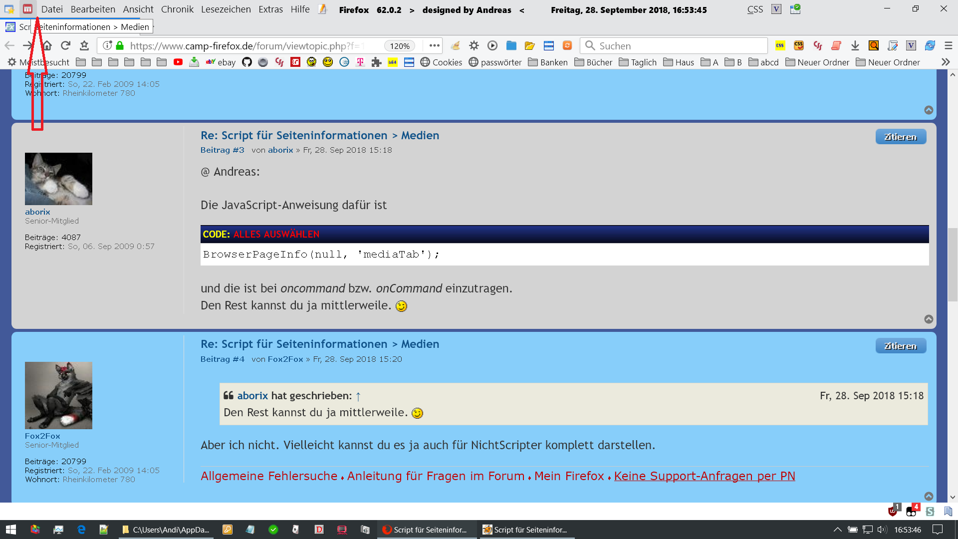Open the Bücher bookmark folder
Viewport: 958px width, 539px height.
pos(593,62)
